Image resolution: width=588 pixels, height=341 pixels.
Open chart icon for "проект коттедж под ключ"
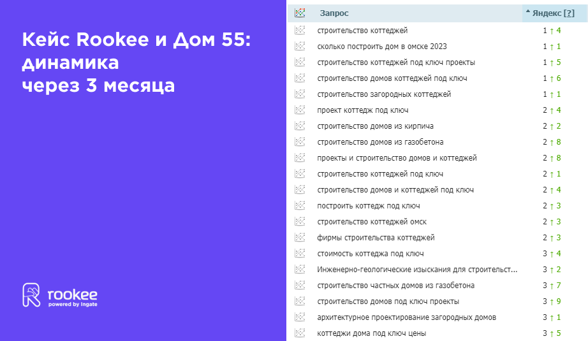(x=300, y=110)
